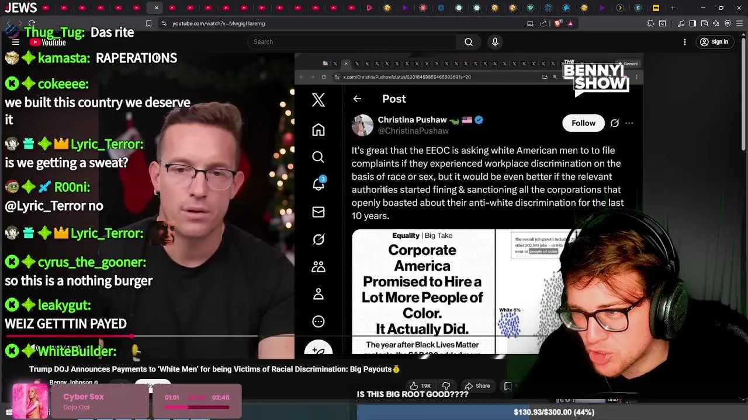Close the active X tab in inner browser
This screenshot has height=420, width=748.
point(346,64)
